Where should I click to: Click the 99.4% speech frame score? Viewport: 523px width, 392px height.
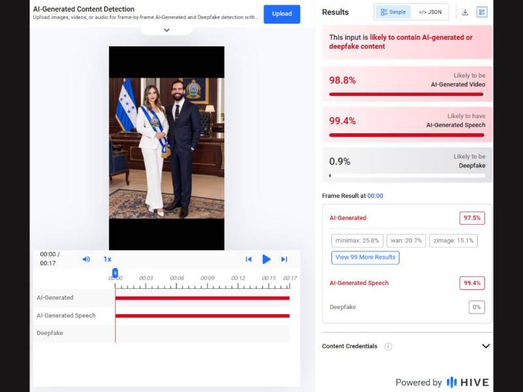pyautogui.click(x=472, y=283)
